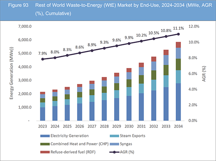Click the 7.9% data label
The width and height of the screenshot is (216, 161).
coord(43,53)
